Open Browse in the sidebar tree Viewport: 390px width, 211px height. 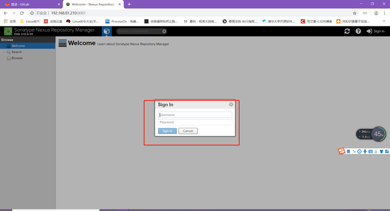pos(16,58)
